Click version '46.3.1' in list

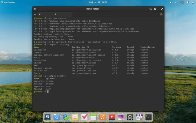(116, 68)
